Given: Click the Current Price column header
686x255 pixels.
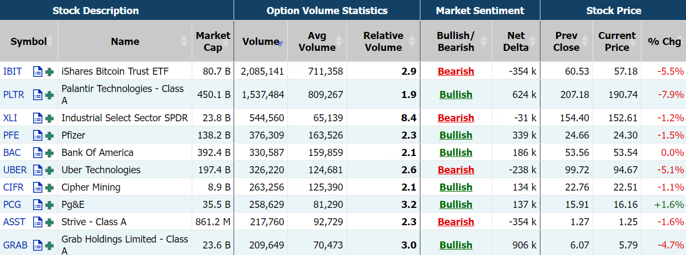Looking at the screenshot, I should point(616,42).
